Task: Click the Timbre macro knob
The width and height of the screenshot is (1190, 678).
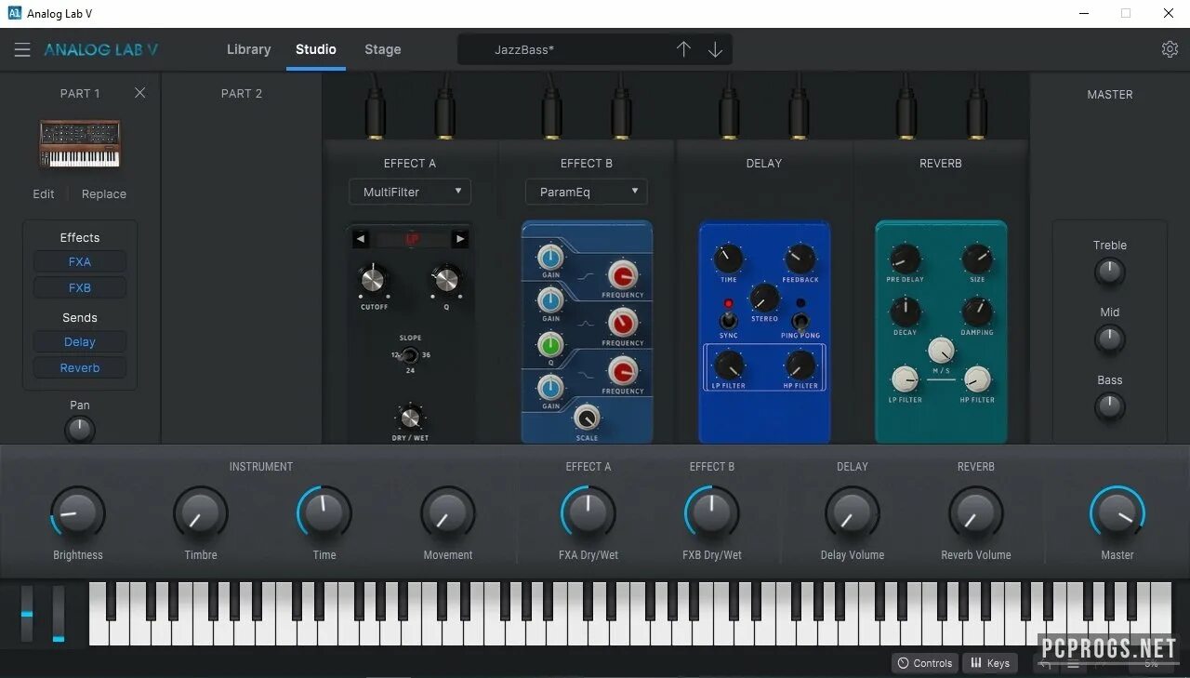Action: [x=200, y=513]
